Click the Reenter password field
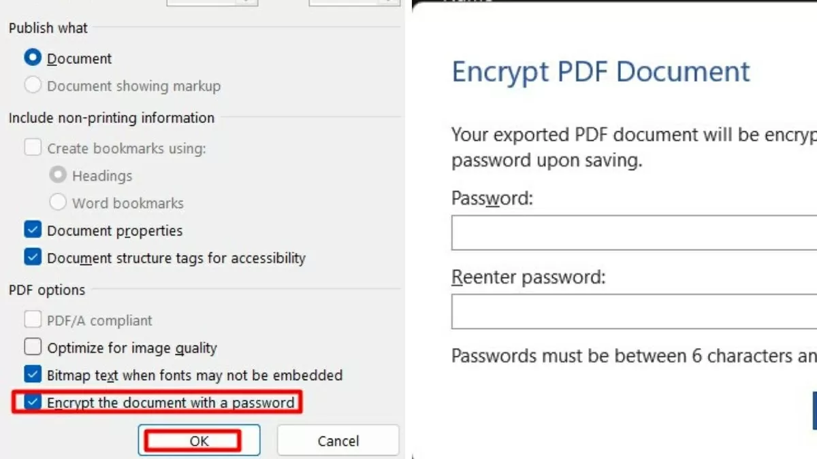817x459 pixels. (633, 312)
